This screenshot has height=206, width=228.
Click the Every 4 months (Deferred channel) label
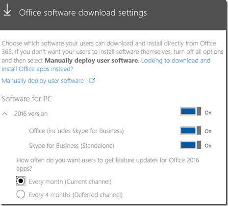[76, 195]
